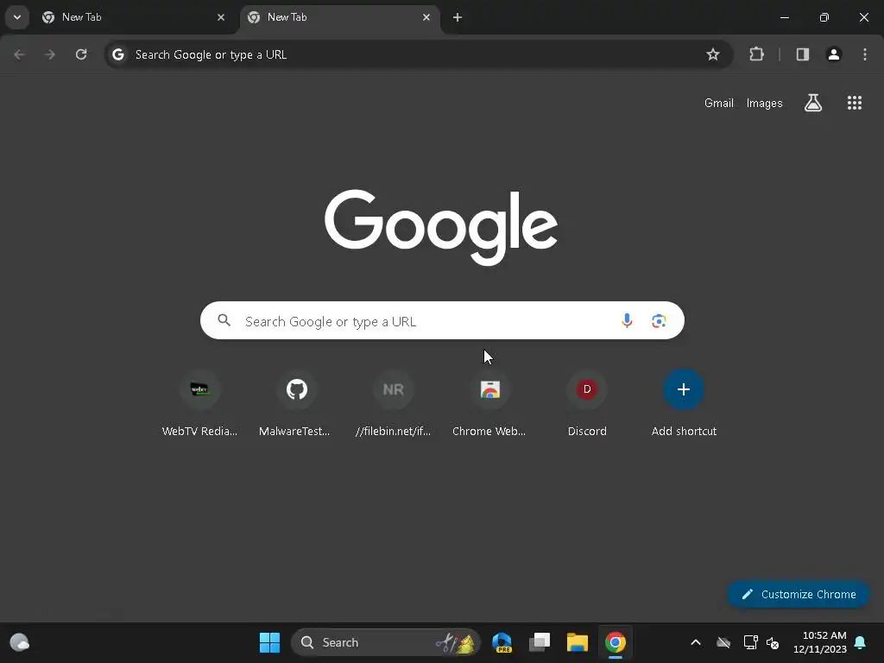Click the browser forward arrow
This screenshot has width=884, height=663.
point(50,54)
